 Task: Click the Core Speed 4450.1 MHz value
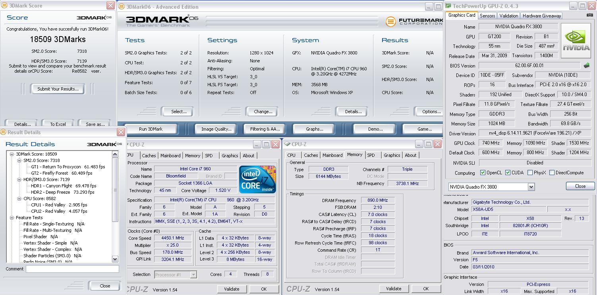click(x=172, y=238)
